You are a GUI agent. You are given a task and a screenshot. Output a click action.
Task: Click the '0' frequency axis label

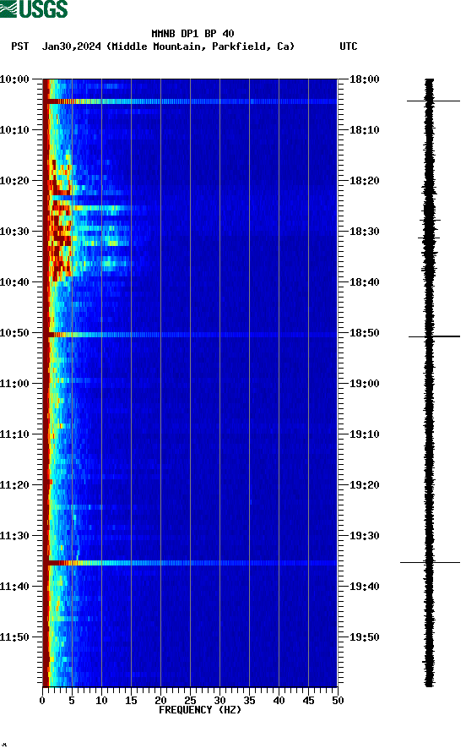tap(42, 701)
